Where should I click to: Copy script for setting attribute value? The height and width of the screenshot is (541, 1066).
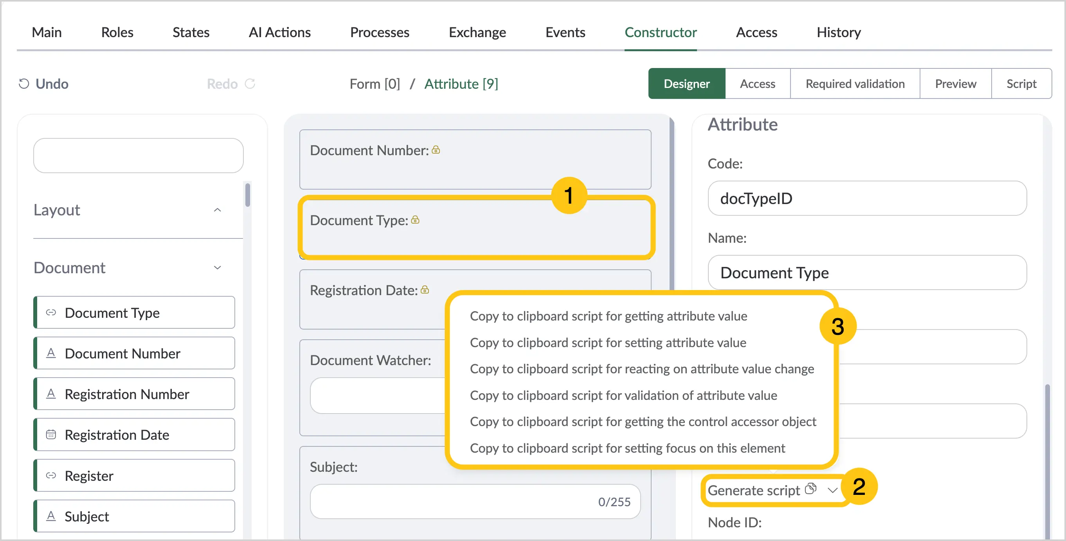pos(608,342)
